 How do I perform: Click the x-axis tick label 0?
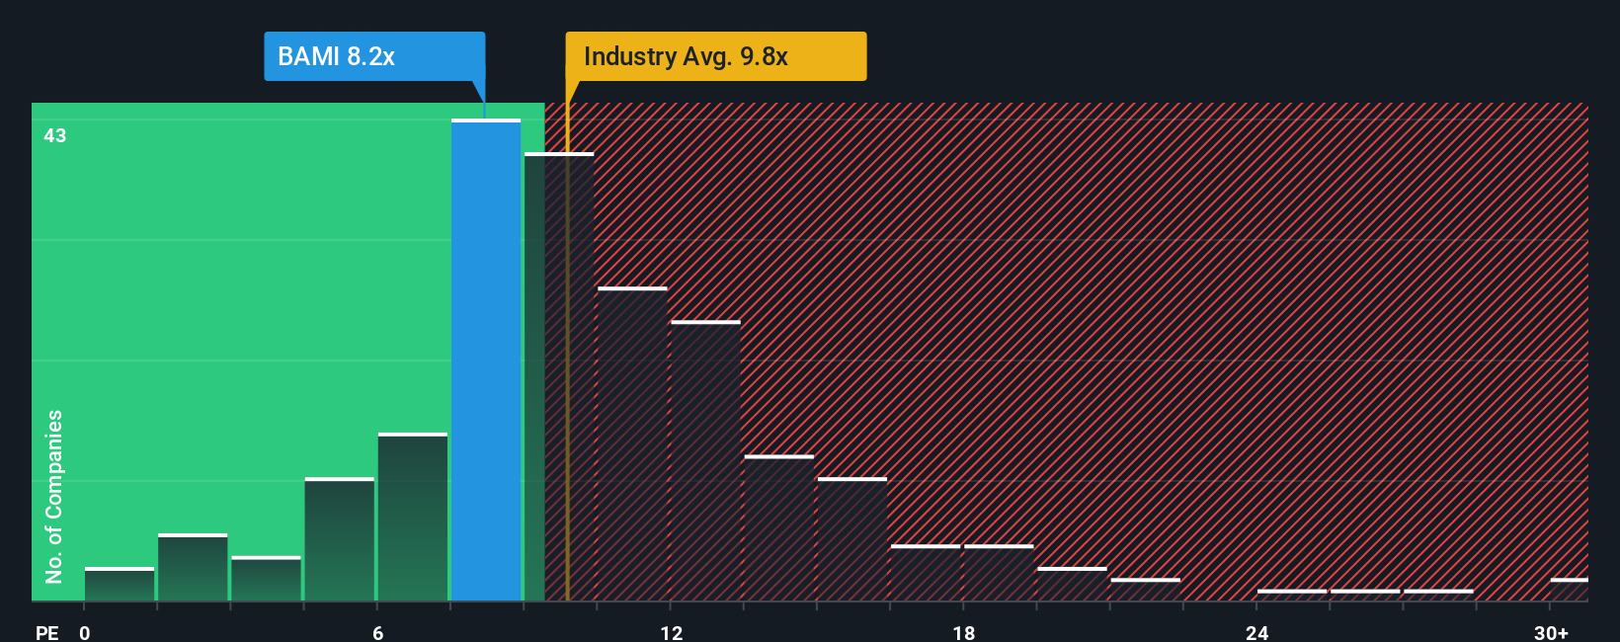(85, 632)
